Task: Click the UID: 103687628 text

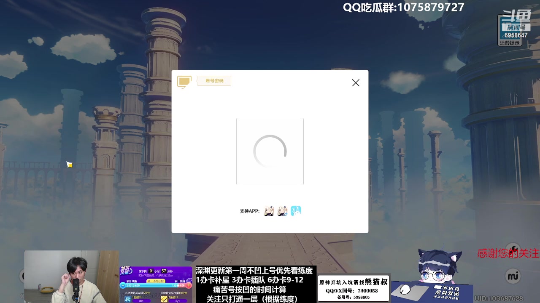Action: pos(499,298)
